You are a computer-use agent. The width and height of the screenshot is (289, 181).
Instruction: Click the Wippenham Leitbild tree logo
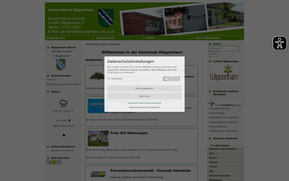224,73
